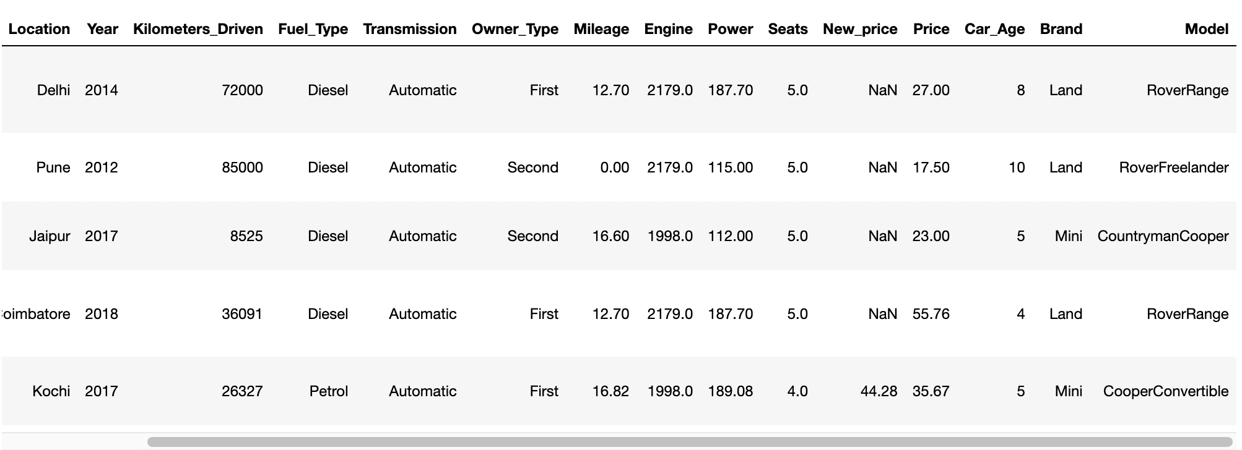Viewport: 1242px width, 450px height.
Task: Select the Fuel_Type column header
Action: tap(313, 29)
